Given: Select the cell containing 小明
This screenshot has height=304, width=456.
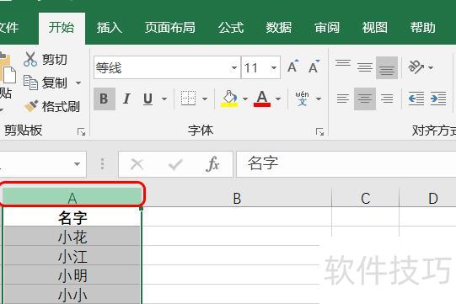Looking at the screenshot, I should [72, 275].
